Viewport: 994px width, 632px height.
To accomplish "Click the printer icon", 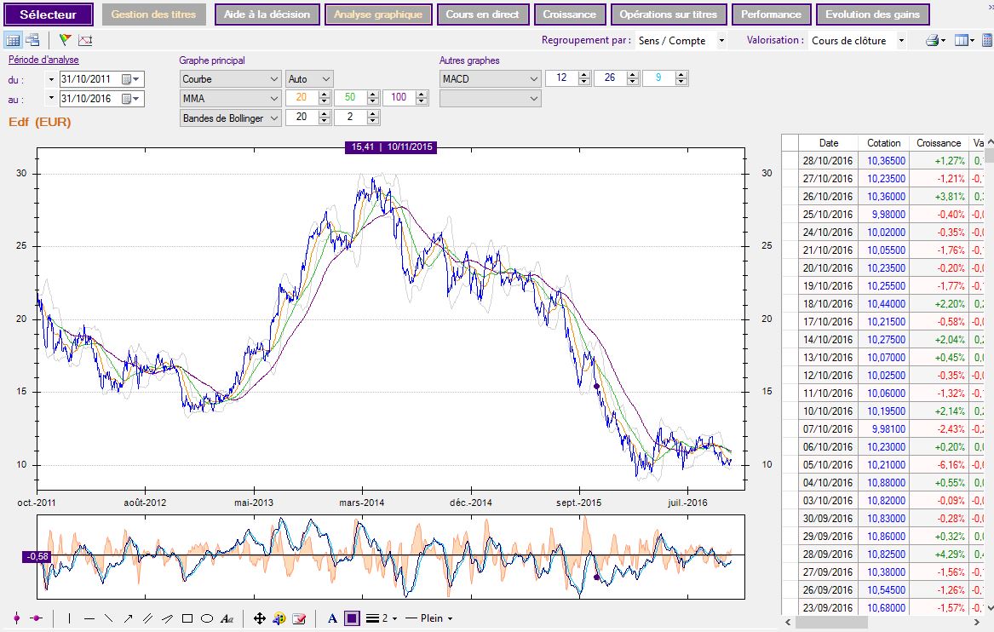I will [933, 40].
